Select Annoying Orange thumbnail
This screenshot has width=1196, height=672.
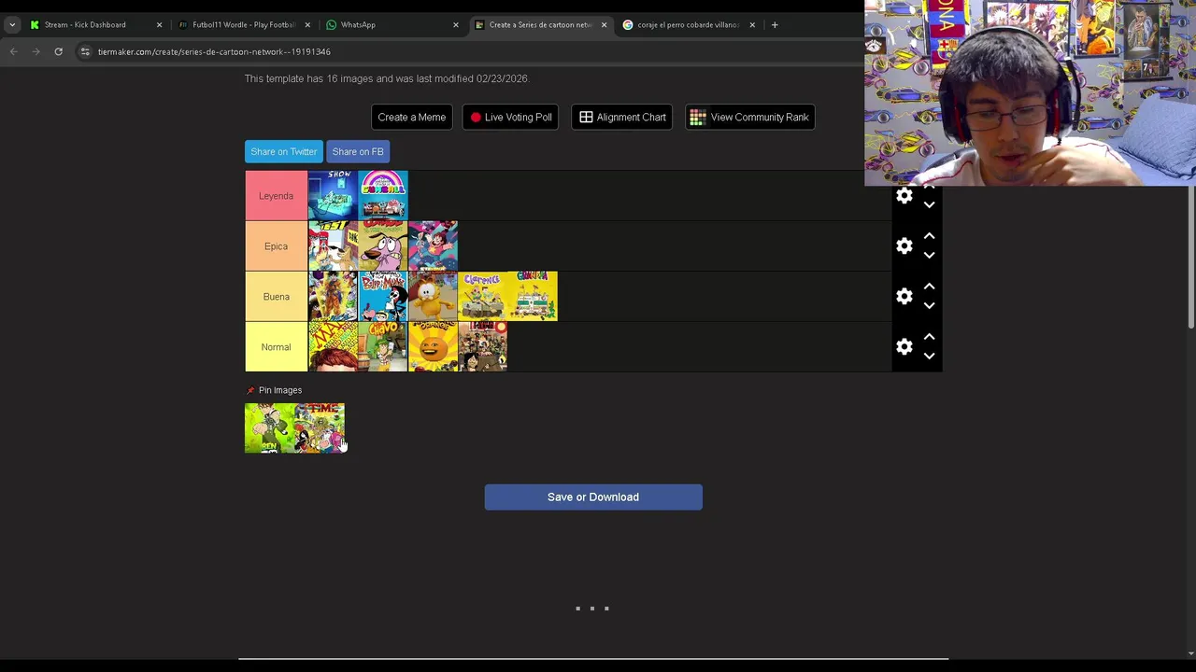434,346
